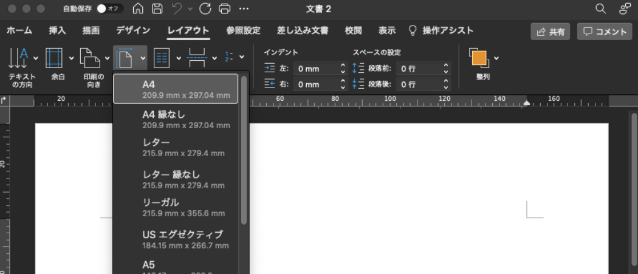Screen dimensions: 638x274
Task: Click the left indent icon
Action: point(270,69)
